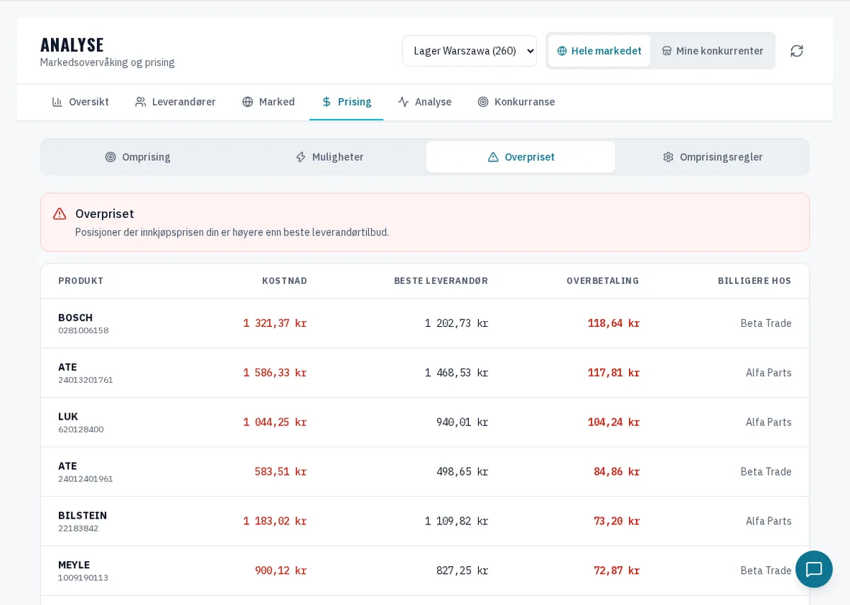Image resolution: width=850 pixels, height=605 pixels.
Task: Show the Omprising sub-tab
Action: click(137, 157)
